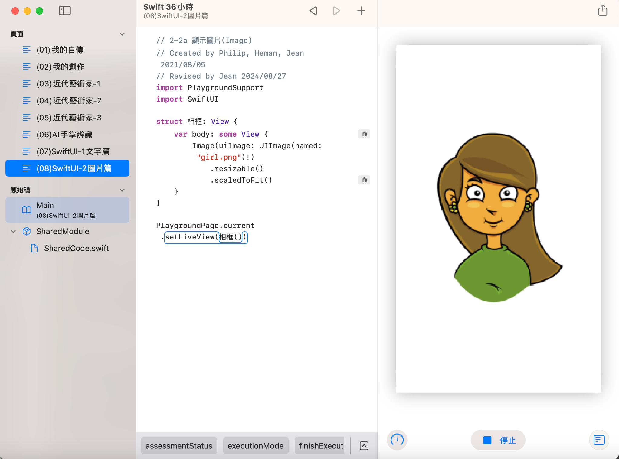Open page (07)SwiftUI-1文字篇
The height and width of the screenshot is (459, 619).
tap(73, 151)
